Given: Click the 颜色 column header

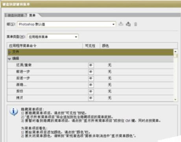Looking at the screenshot, I should [139, 46].
